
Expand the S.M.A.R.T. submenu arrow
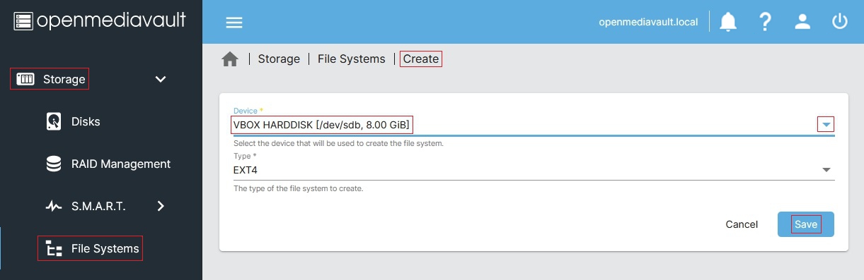(161, 206)
